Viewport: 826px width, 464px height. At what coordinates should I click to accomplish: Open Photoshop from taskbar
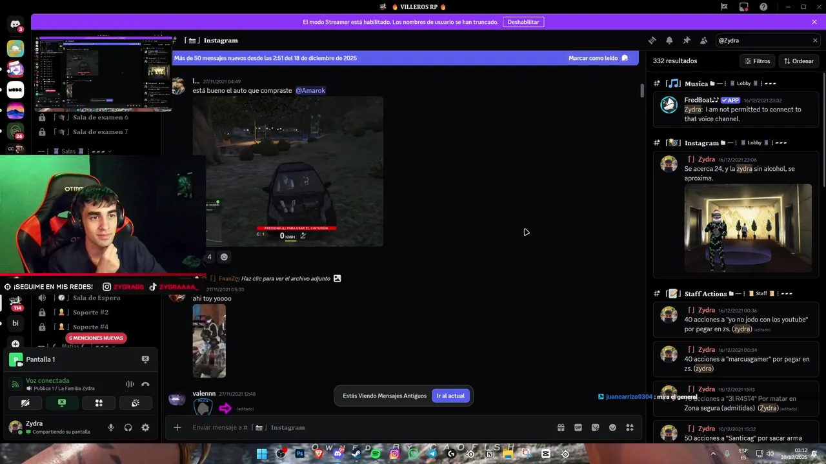pos(299,454)
